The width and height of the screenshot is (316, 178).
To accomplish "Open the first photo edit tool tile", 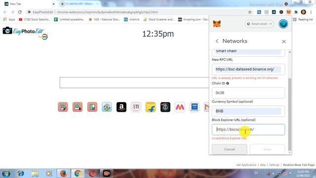I will [63, 107].
